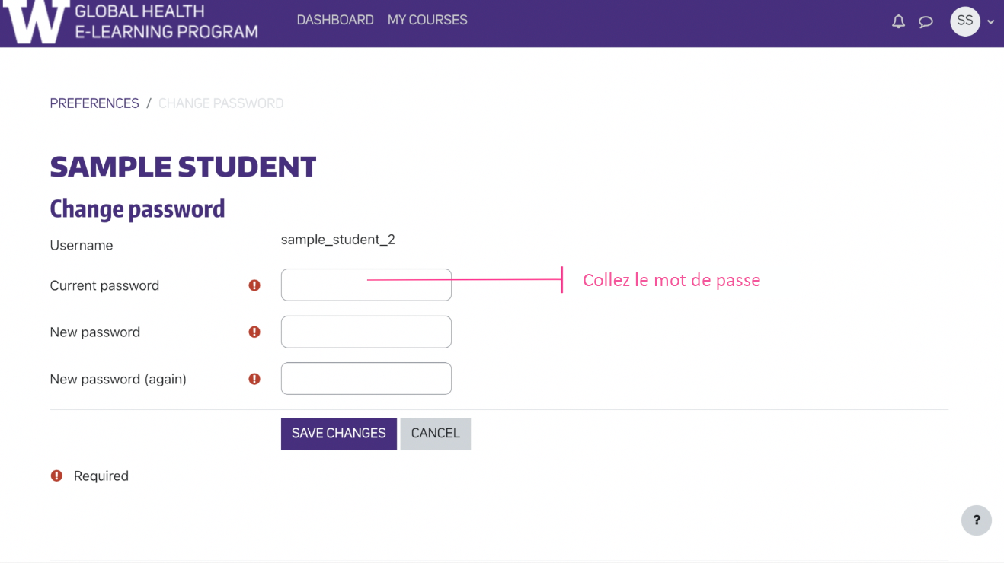Go to Dashboard in top navigation
This screenshot has width=1004, height=563.
(x=335, y=20)
